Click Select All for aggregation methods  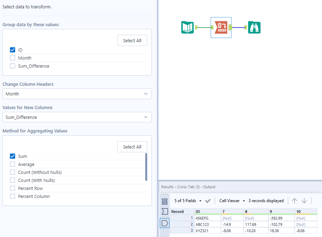(132, 146)
